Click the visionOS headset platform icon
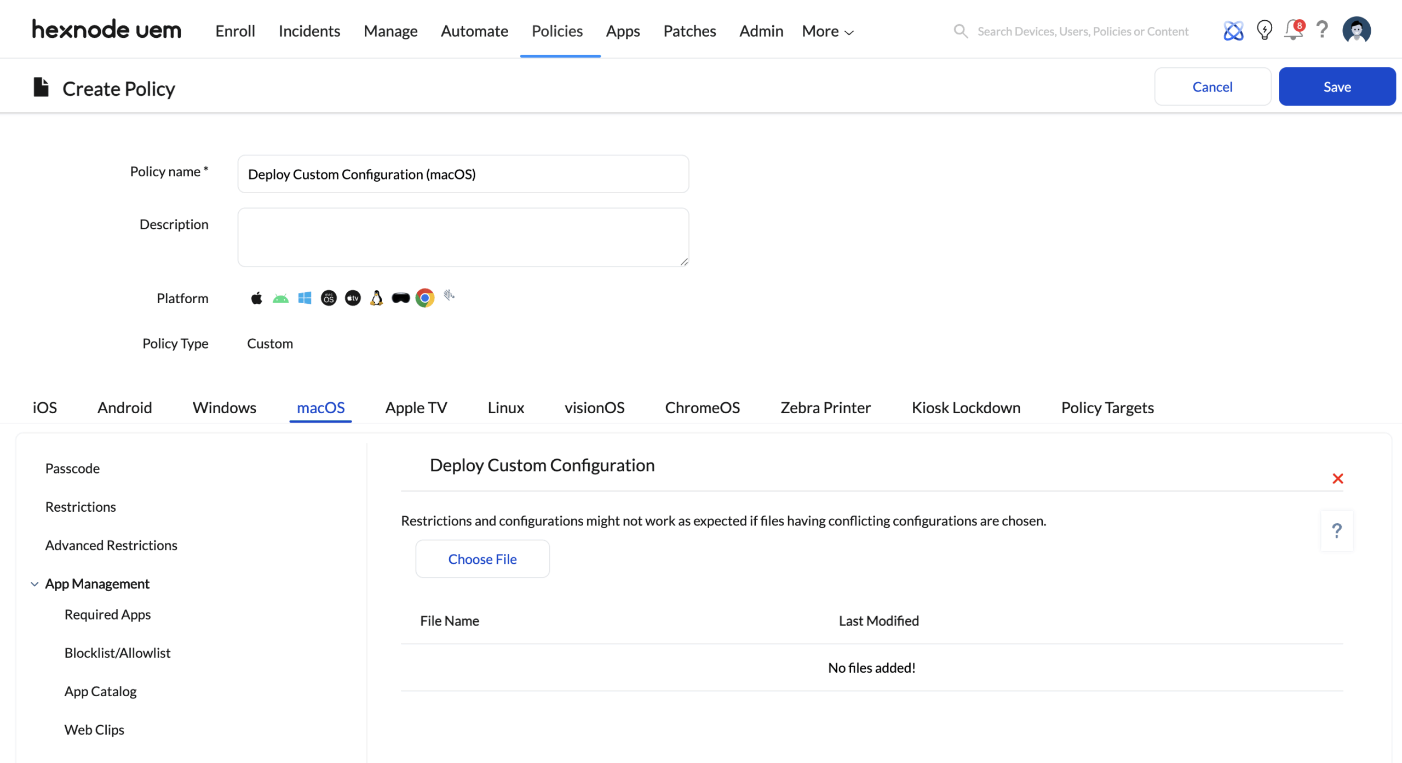This screenshot has height=763, width=1402. click(400, 298)
